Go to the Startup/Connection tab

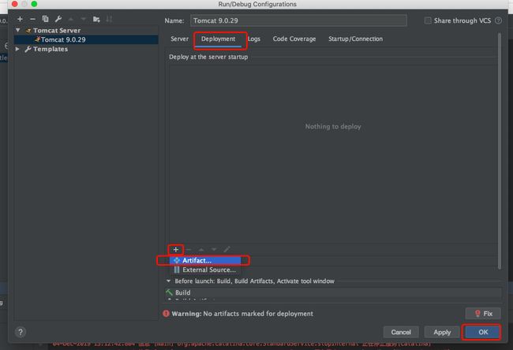(x=356, y=39)
